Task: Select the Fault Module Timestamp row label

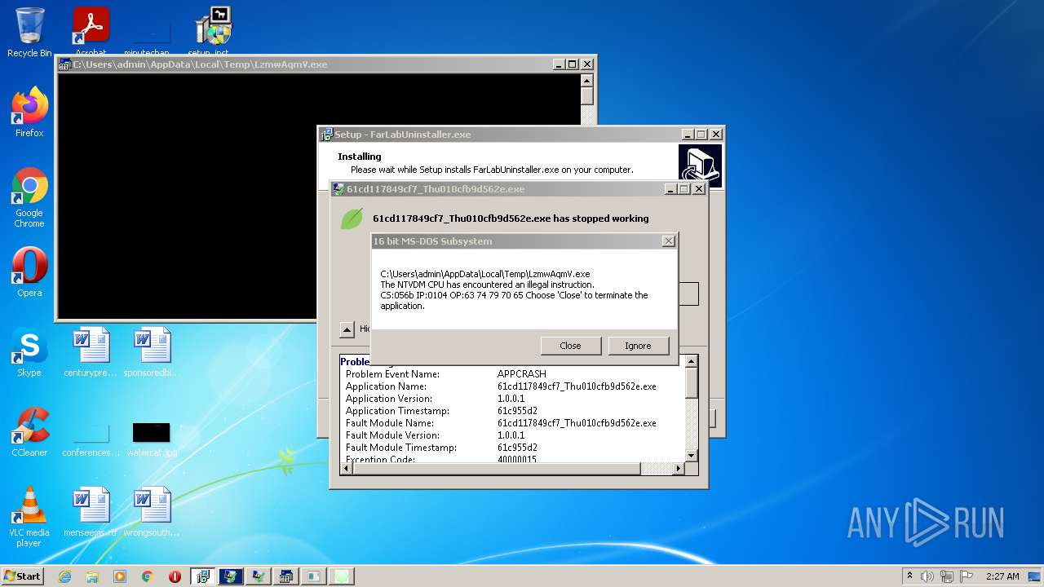Action: pos(401,448)
